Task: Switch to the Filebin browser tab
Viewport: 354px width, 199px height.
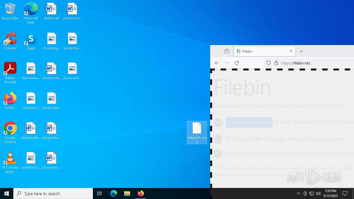Action: [x=265, y=51]
